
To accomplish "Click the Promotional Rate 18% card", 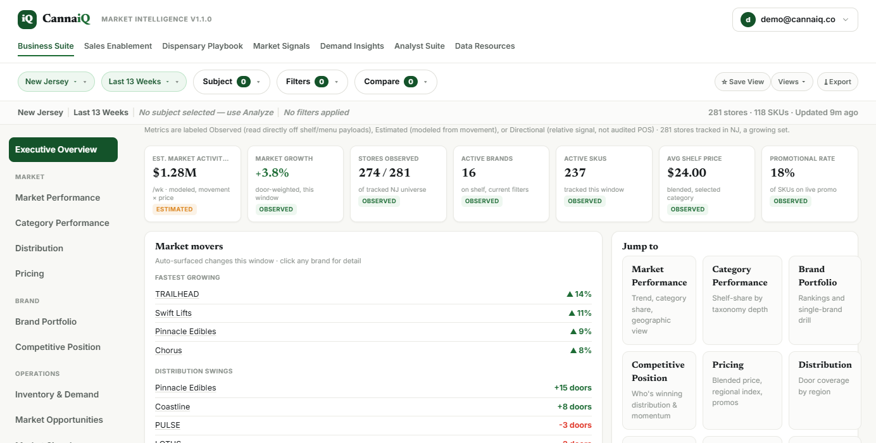I will [810, 184].
